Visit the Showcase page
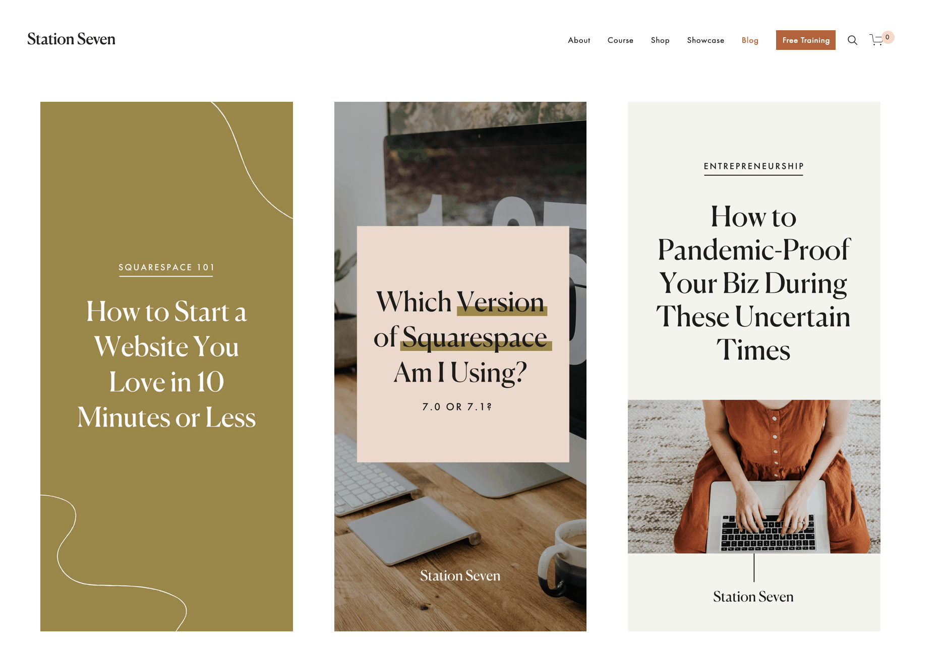Viewport: 942px width, 648px height. pyautogui.click(x=705, y=40)
